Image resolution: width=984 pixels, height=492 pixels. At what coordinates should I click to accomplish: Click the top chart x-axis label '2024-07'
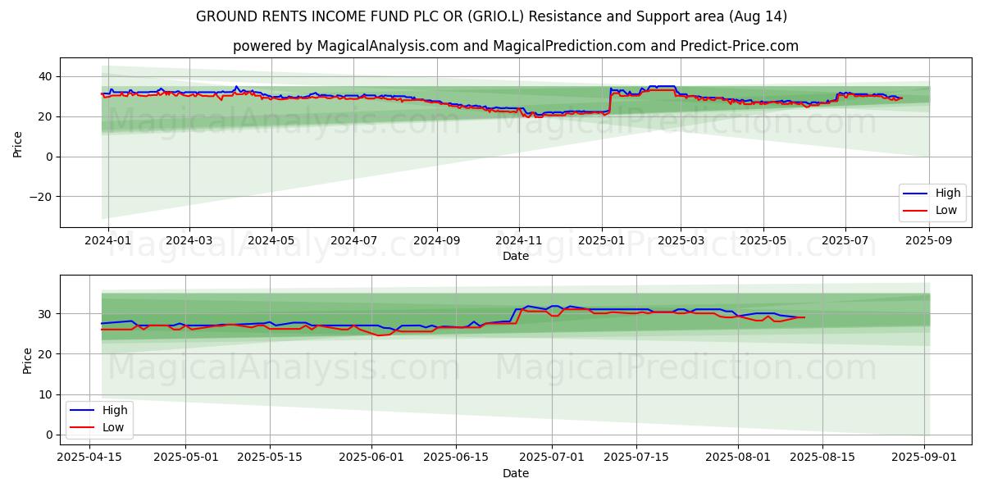(353, 241)
